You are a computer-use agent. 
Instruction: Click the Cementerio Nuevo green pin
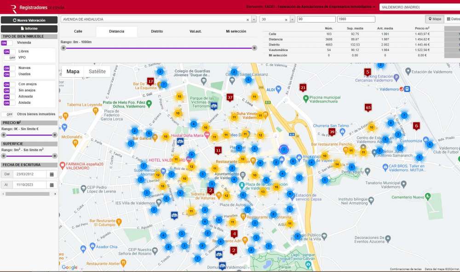coord(428,196)
